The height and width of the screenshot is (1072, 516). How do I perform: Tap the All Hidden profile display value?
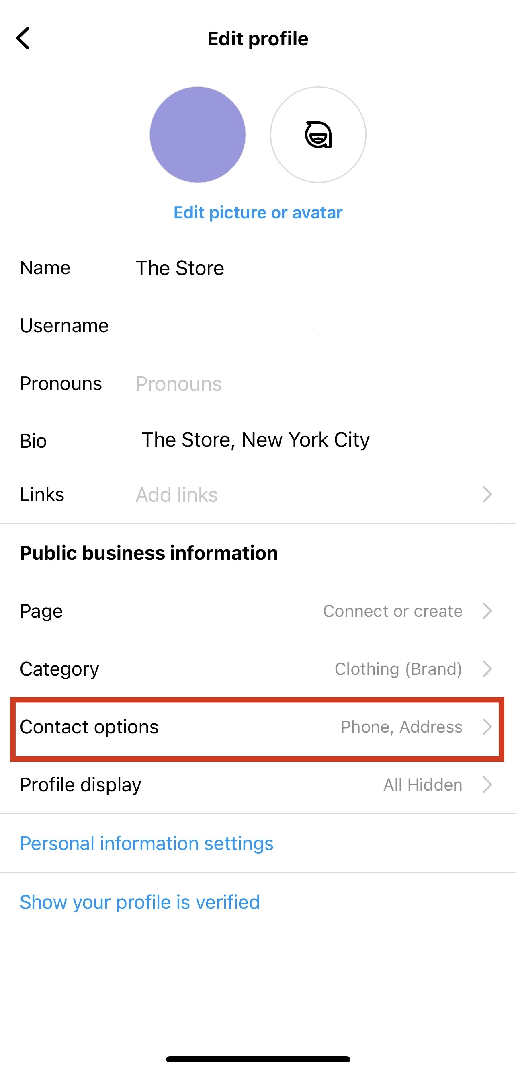(x=422, y=784)
